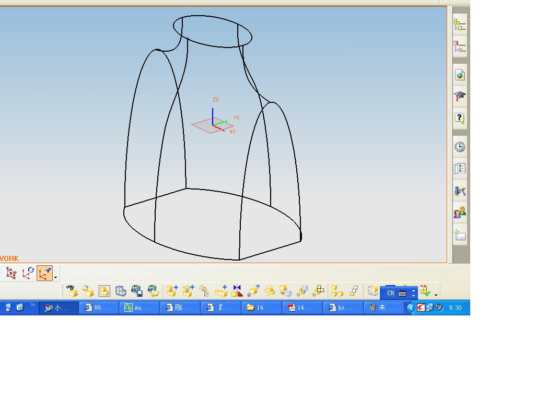Click the Open Component icon
This screenshot has width=535, height=401.
pyautogui.click(x=88, y=291)
